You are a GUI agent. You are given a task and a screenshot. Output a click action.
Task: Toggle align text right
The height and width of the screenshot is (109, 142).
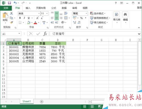[x=61, y=18]
